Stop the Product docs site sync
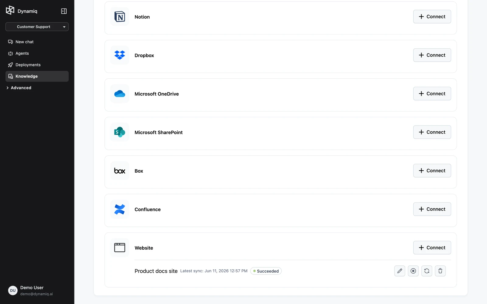This screenshot has height=304, width=487. pyautogui.click(x=413, y=271)
